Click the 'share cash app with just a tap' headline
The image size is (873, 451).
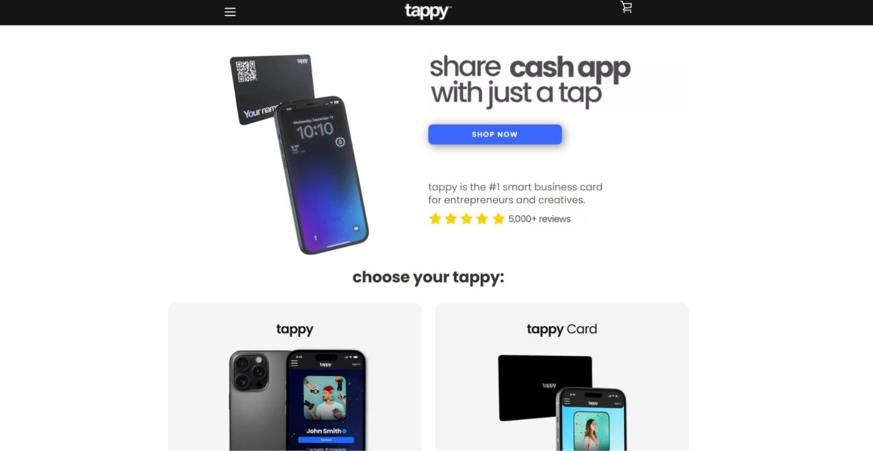(530, 81)
